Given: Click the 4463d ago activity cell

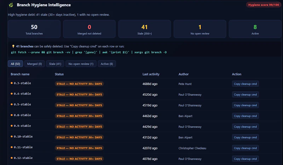Looking at the screenshot, I should (150, 116).
